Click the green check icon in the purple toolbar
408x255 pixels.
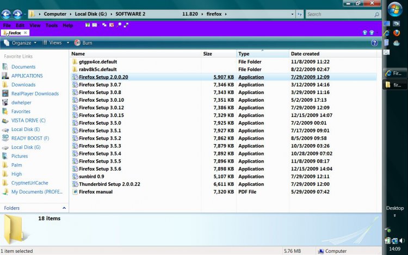88,25
